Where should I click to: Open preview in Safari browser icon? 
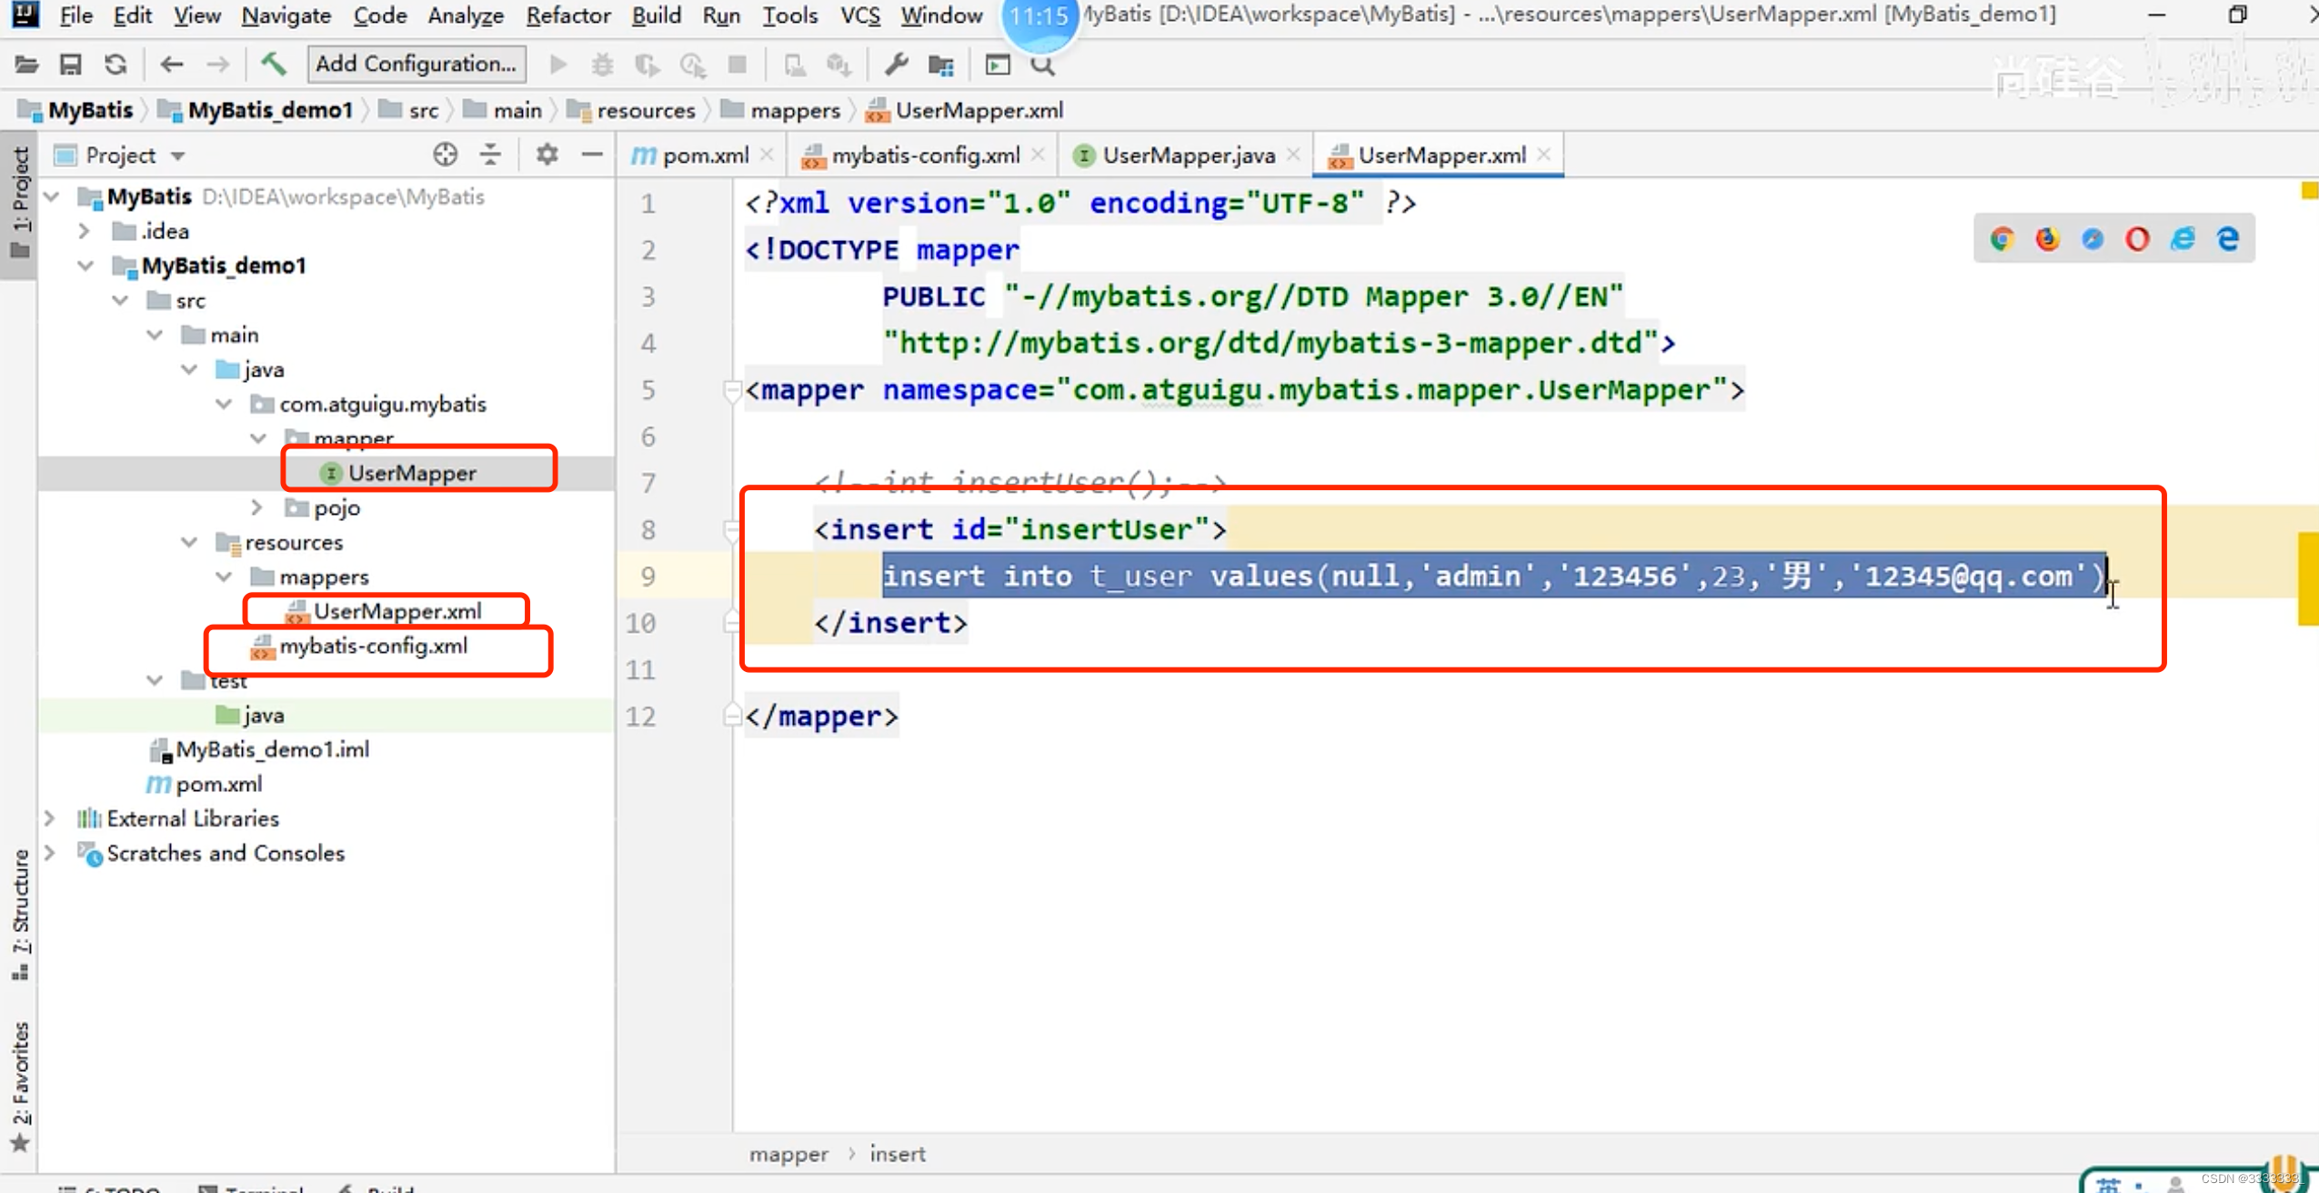pyautogui.click(x=2093, y=239)
